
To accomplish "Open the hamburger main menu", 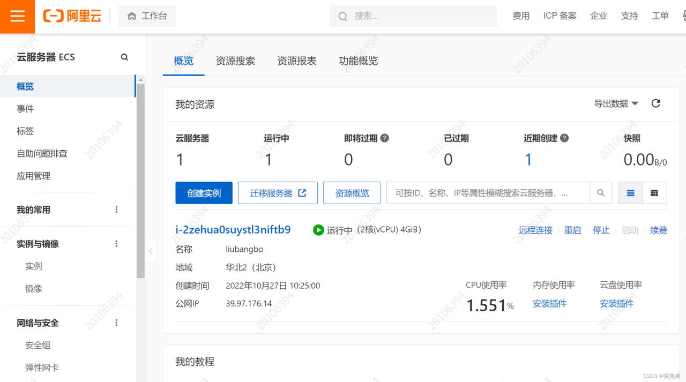I will point(17,16).
